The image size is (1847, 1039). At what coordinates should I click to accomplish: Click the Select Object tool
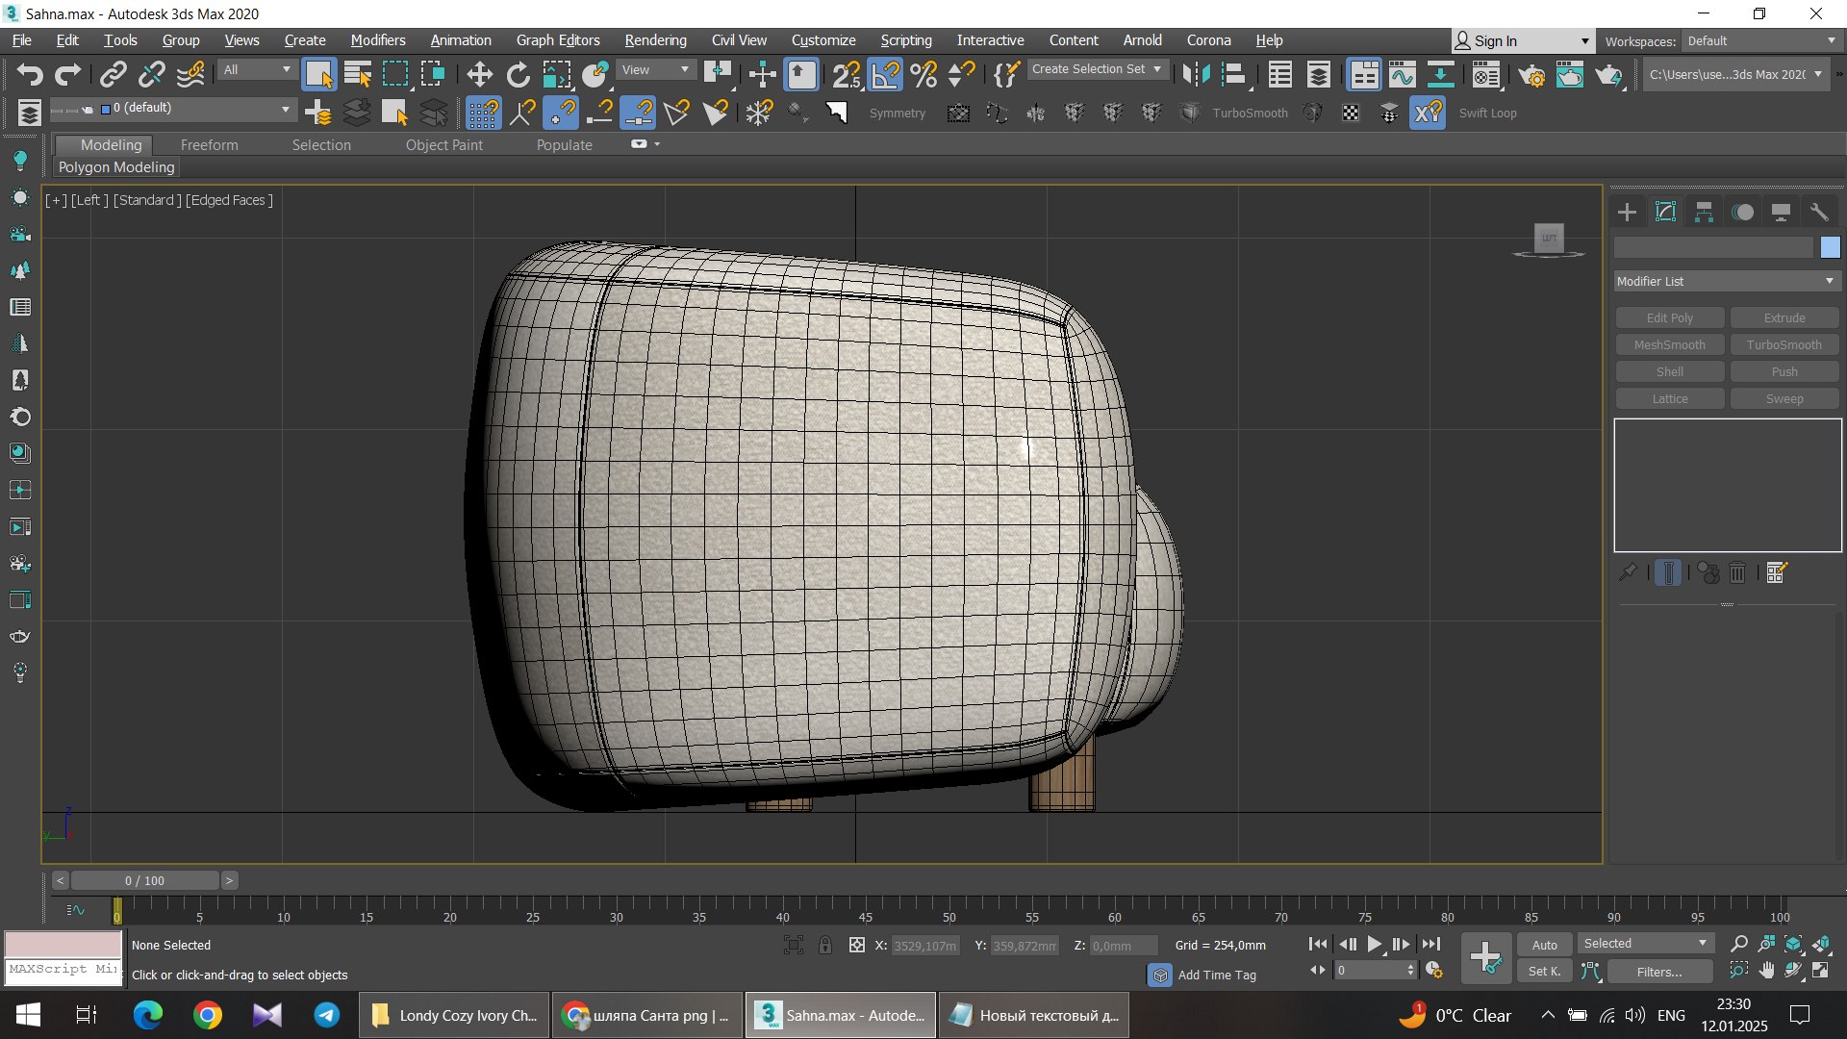pyautogui.click(x=318, y=75)
